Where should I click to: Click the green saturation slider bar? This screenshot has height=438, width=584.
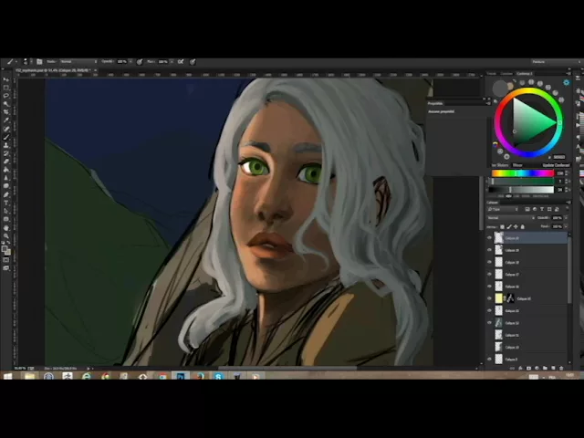pos(521,182)
